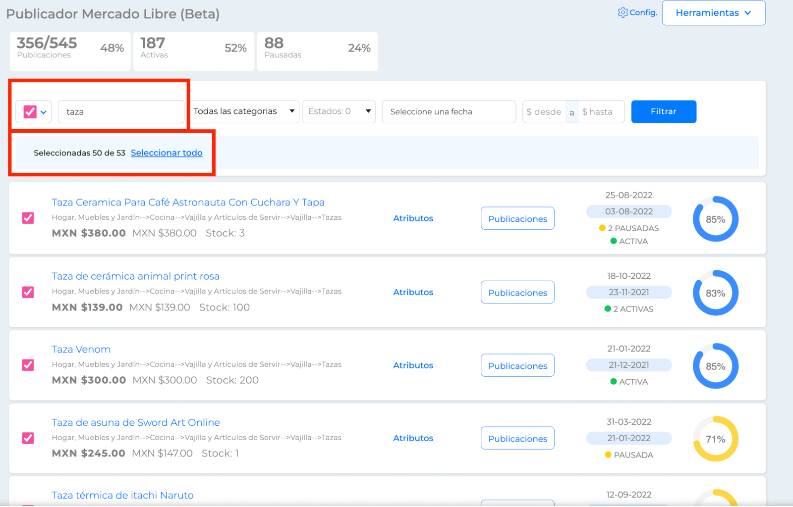Open 'Taza térmica de itachi Naruto' link

pos(122,495)
